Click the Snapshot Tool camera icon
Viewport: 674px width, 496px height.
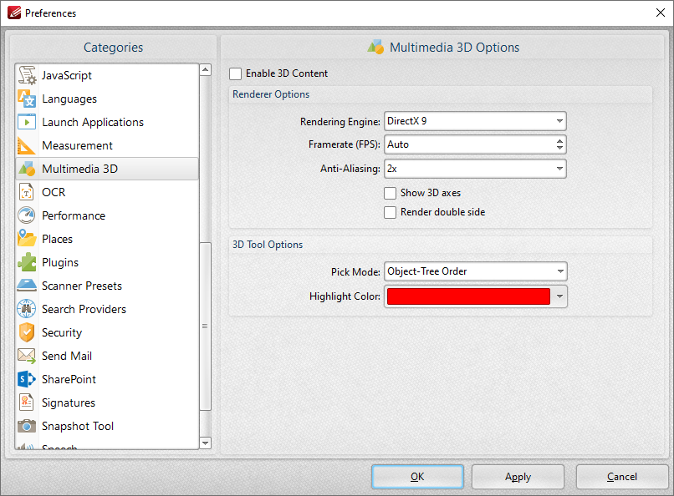click(x=27, y=426)
